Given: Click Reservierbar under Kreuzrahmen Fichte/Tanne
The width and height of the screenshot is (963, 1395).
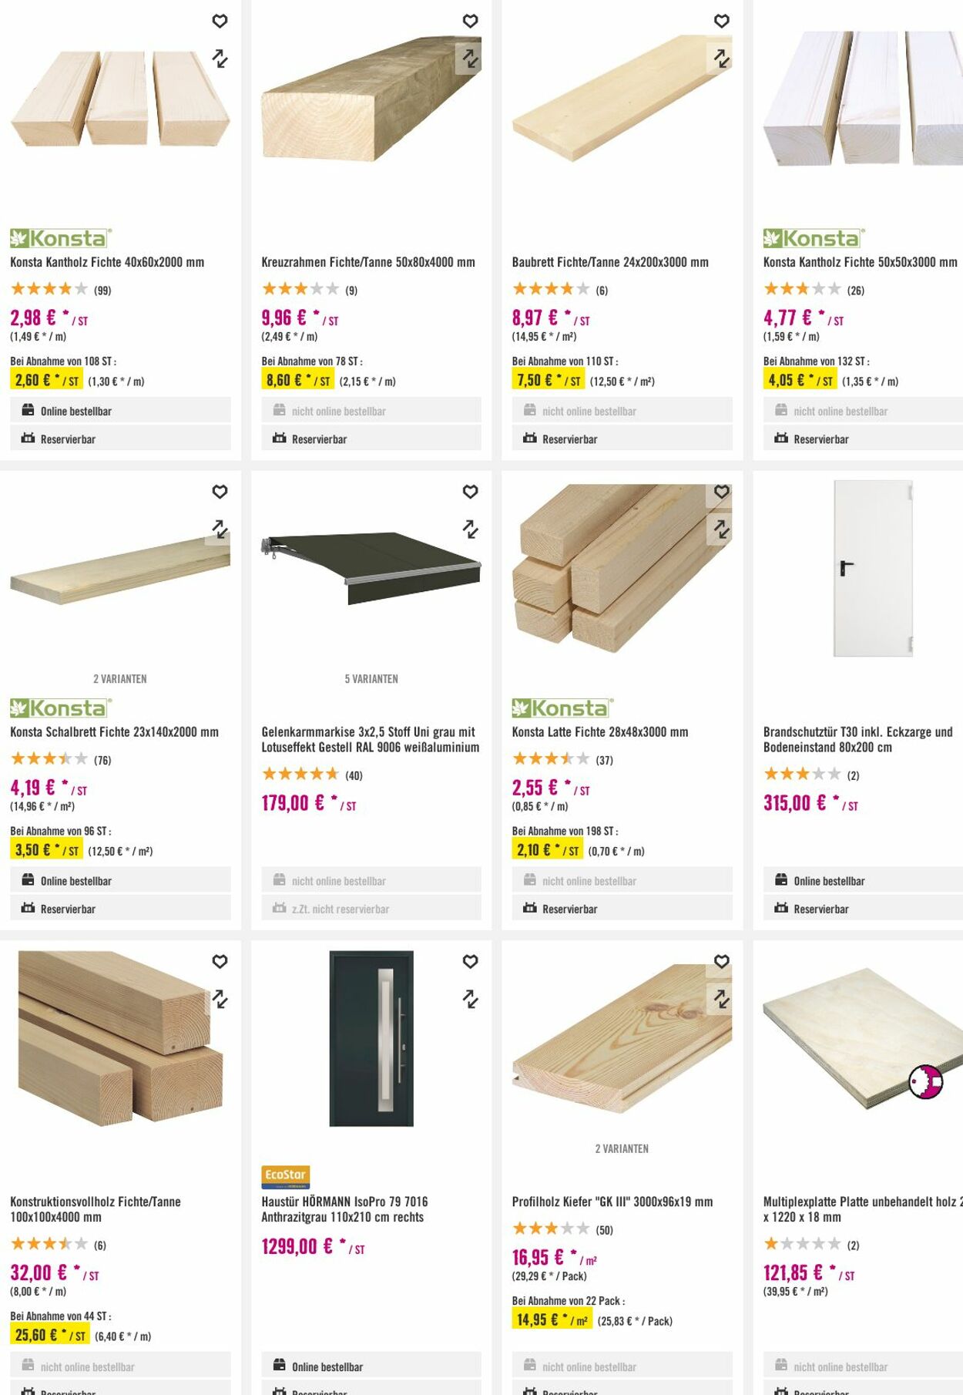Looking at the screenshot, I should 371,439.
